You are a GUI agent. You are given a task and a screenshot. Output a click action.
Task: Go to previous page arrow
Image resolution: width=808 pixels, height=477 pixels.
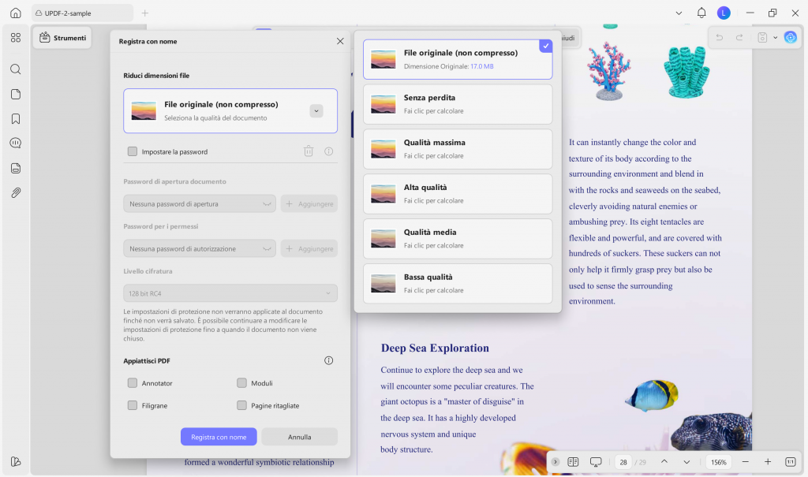tap(664, 462)
